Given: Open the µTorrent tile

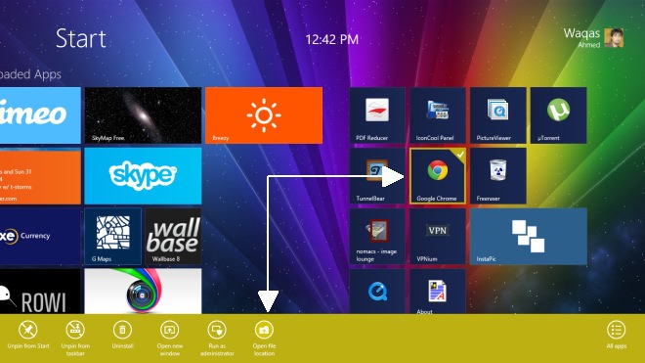Looking at the screenshot, I should [x=558, y=115].
